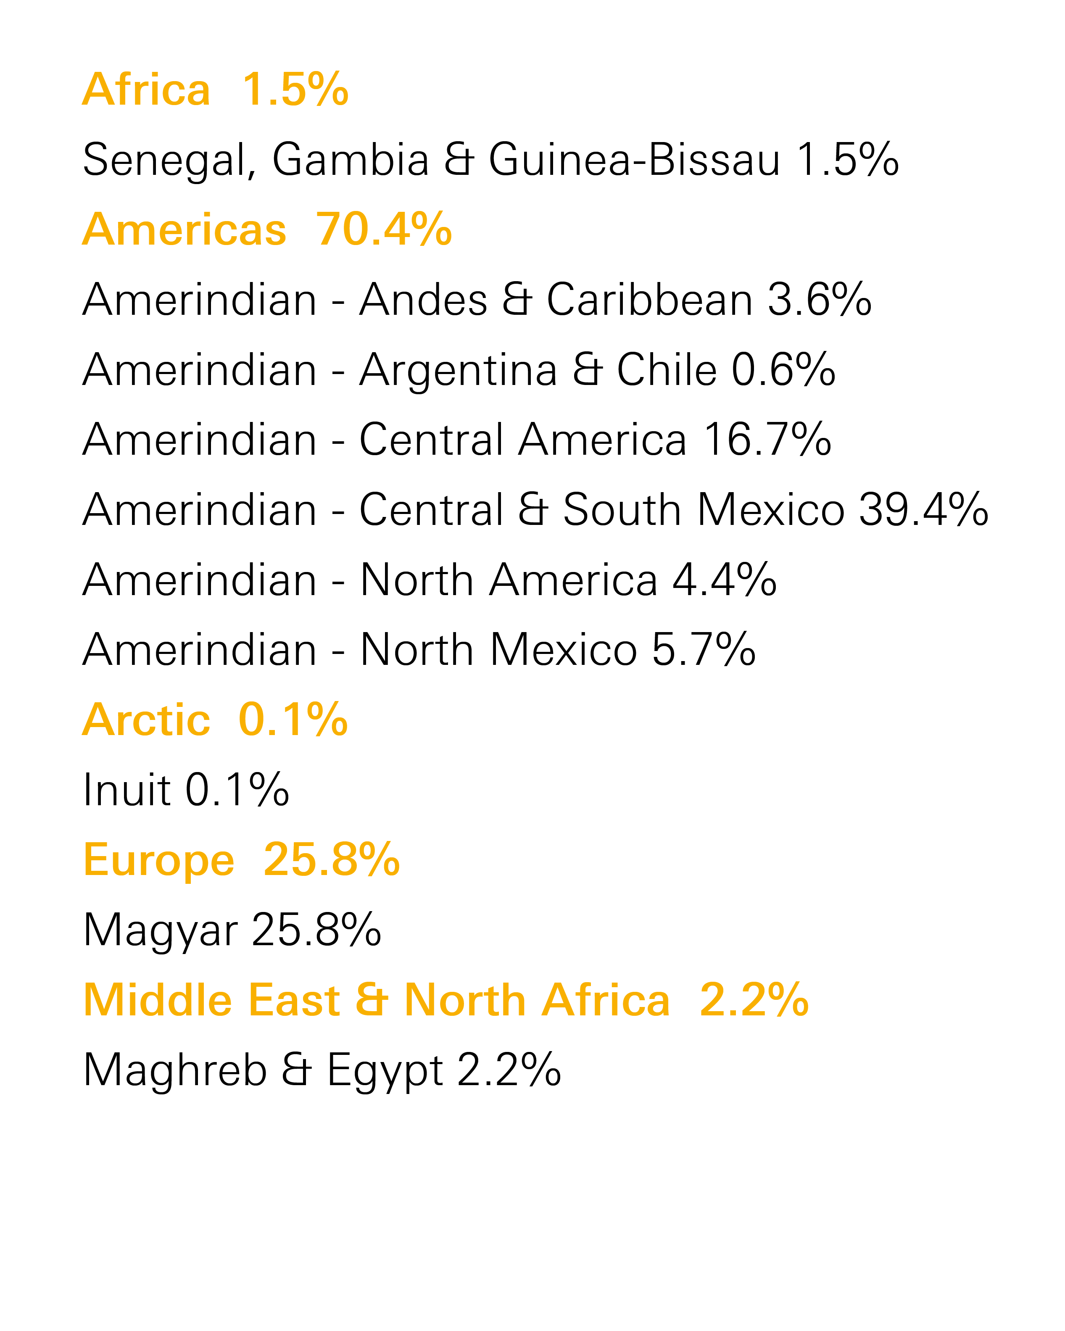Click the word Caribbean in Andes line
This screenshot has height=1331, width=1065.
click(x=649, y=300)
